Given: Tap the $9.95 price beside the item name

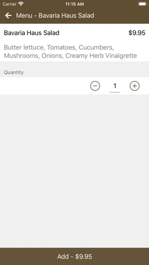Looking at the screenshot, I should click(x=137, y=33).
